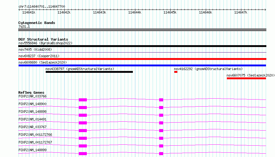Open the FOXP2|NM_001172767 transcript label
The width and height of the screenshot is (275, 157).
(35, 142)
